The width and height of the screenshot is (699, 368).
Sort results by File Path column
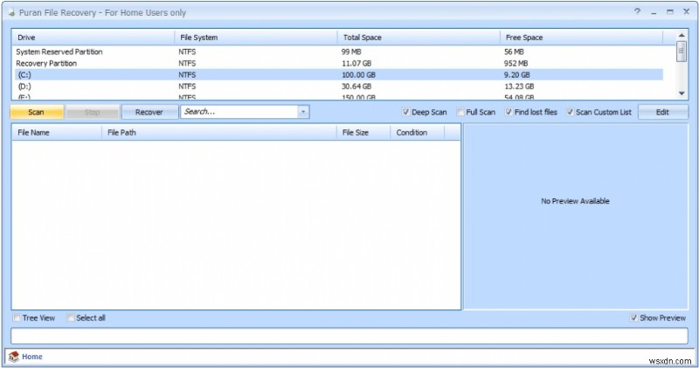click(219, 133)
